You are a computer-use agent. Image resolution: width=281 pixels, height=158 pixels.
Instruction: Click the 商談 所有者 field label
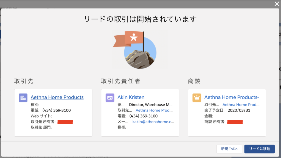point(215,122)
